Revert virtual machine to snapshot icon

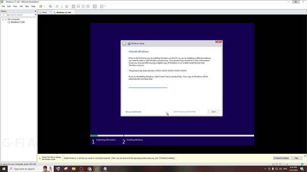[x=62, y=6]
